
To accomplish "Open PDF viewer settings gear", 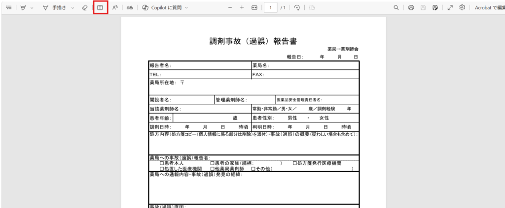I will click(x=462, y=8).
